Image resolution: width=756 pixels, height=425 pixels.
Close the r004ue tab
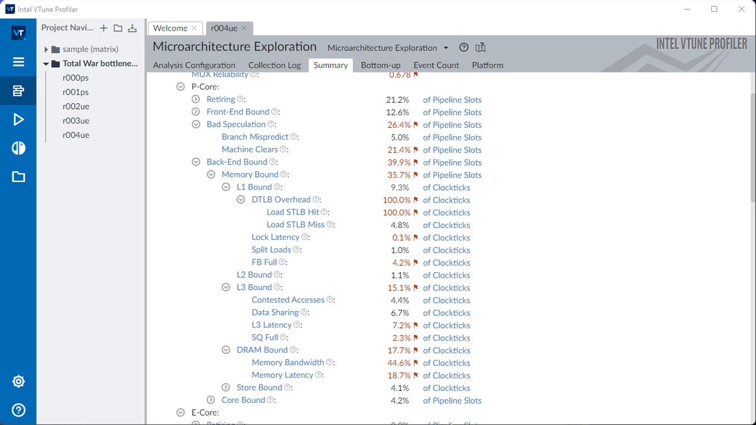pyautogui.click(x=244, y=28)
